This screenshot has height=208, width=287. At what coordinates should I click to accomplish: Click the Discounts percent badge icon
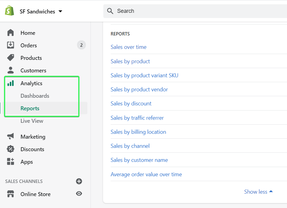(10, 149)
